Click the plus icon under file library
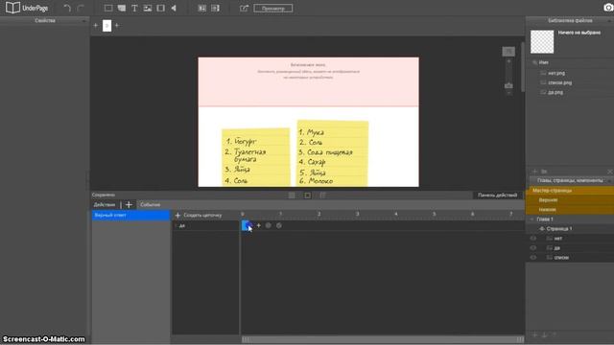 click(535, 172)
